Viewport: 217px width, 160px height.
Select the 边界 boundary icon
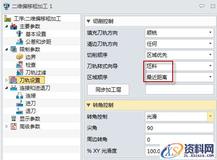[20, 57]
